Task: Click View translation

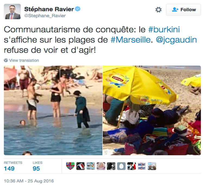Action: click(x=24, y=60)
